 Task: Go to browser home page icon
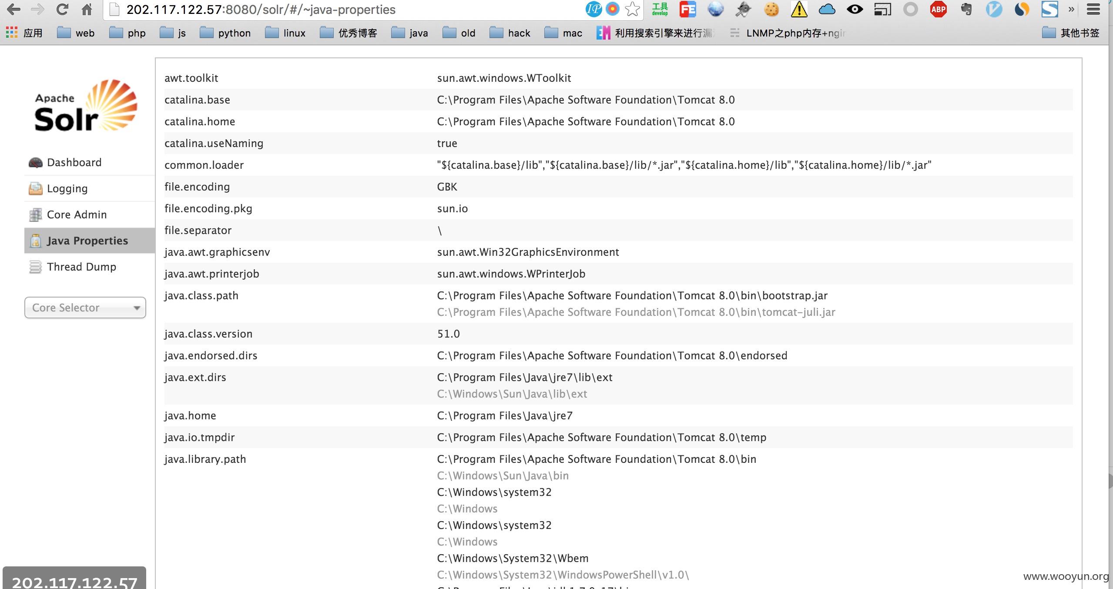click(x=87, y=9)
